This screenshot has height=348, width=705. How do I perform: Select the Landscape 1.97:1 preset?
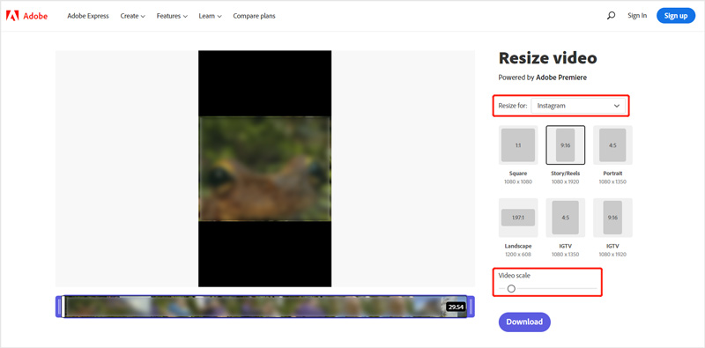coord(518,218)
